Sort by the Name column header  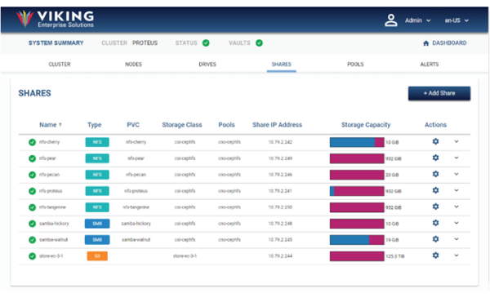tap(51, 125)
